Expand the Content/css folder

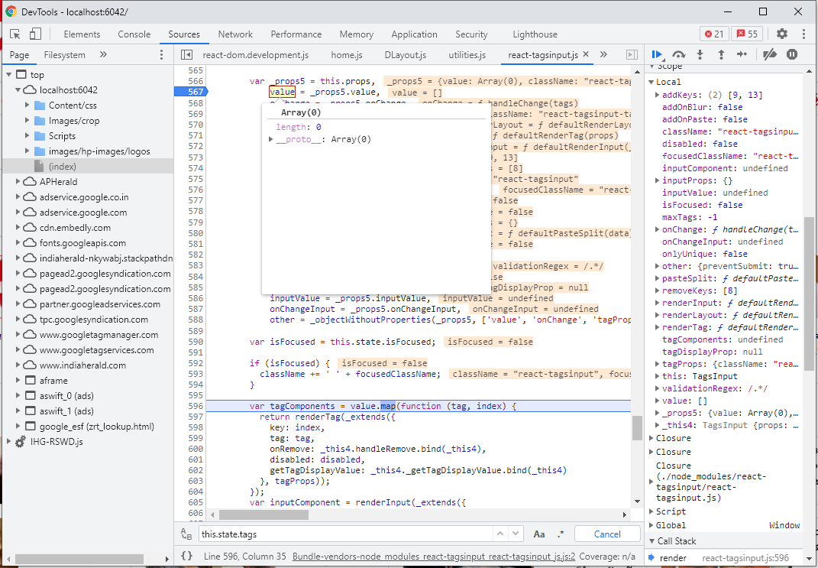[x=27, y=105]
